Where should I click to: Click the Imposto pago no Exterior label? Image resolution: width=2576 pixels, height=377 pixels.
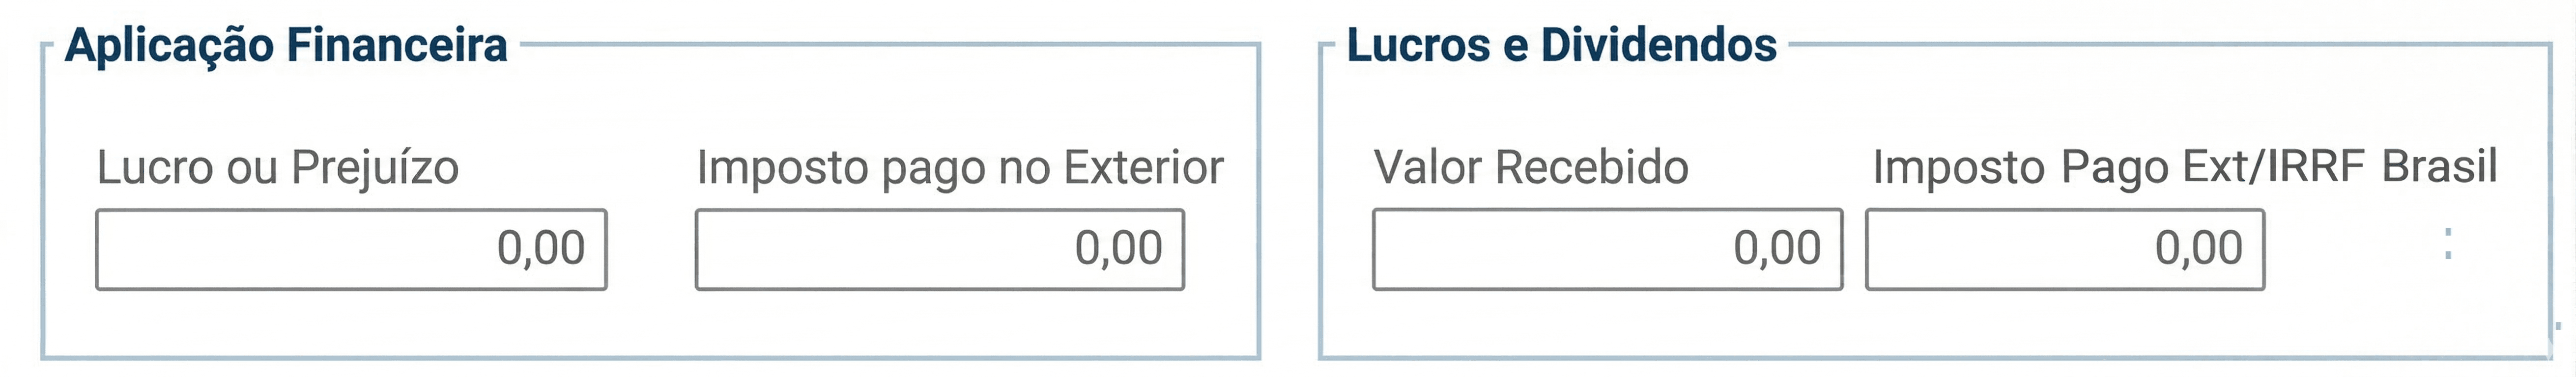[959, 167]
